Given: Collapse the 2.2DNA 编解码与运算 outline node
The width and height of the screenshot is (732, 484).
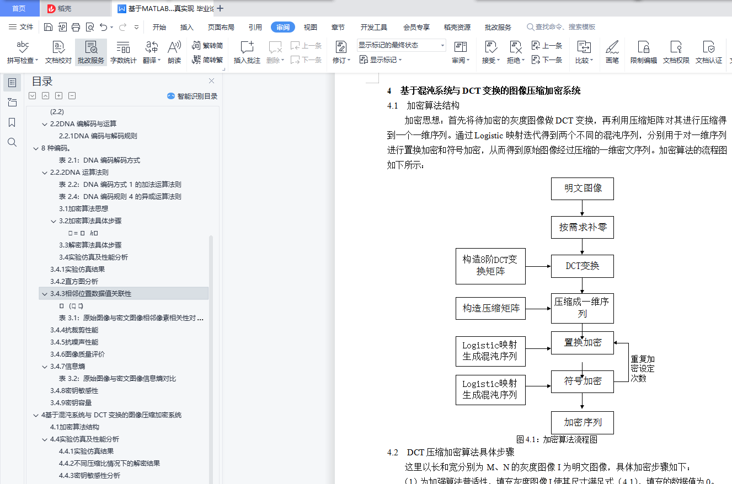Looking at the screenshot, I should (44, 124).
